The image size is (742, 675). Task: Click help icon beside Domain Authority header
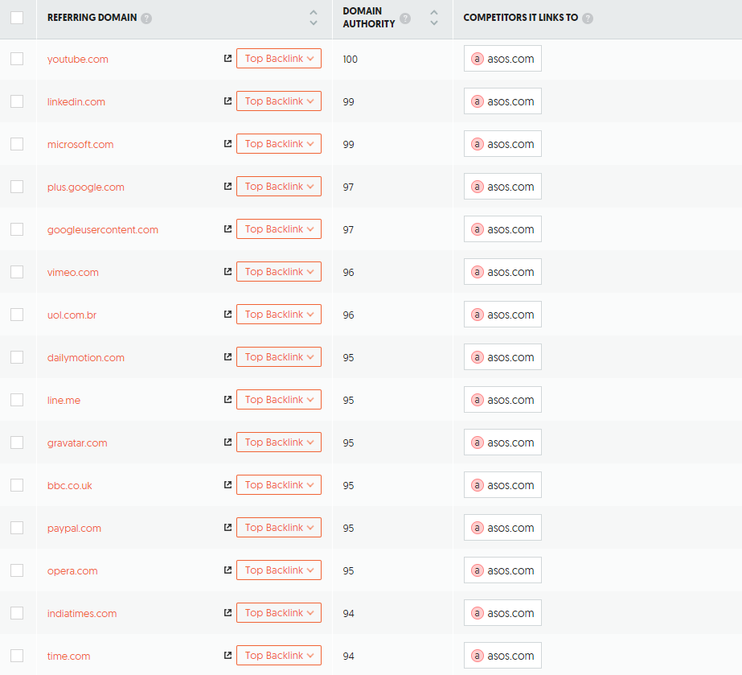[405, 19]
